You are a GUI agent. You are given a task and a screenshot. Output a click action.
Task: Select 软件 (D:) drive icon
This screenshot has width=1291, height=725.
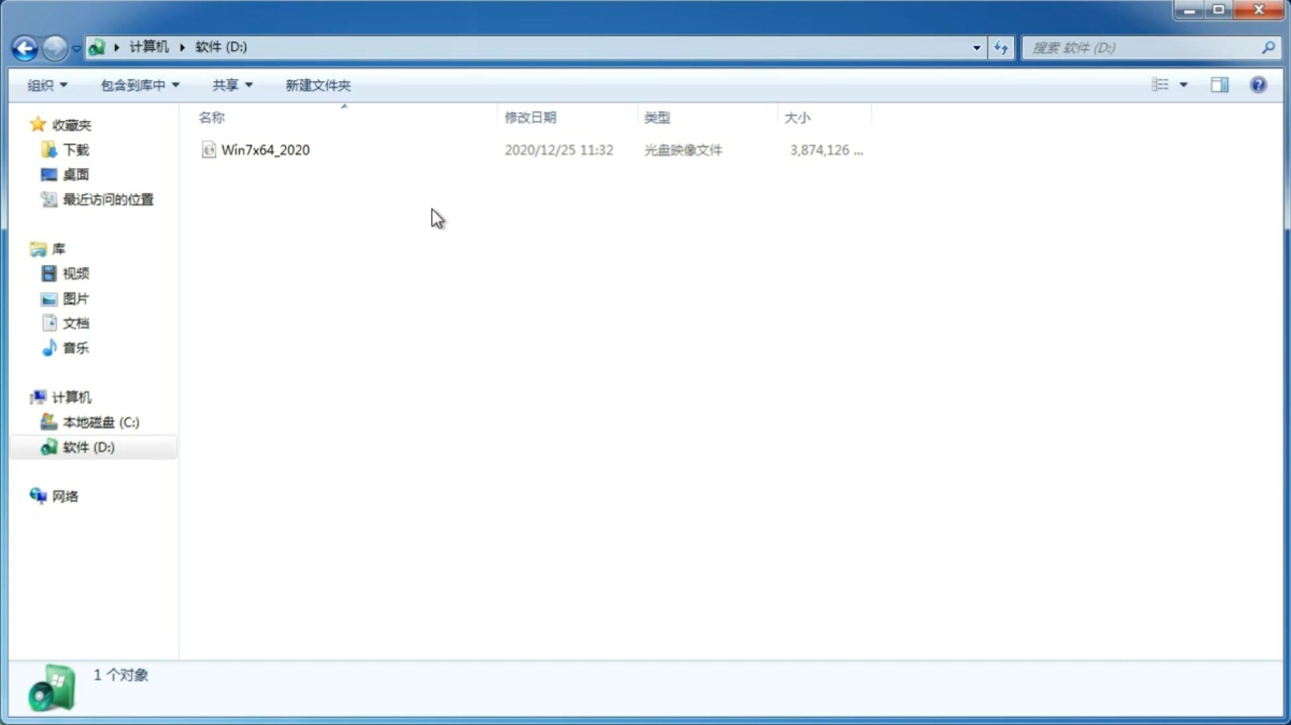click(x=46, y=446)
